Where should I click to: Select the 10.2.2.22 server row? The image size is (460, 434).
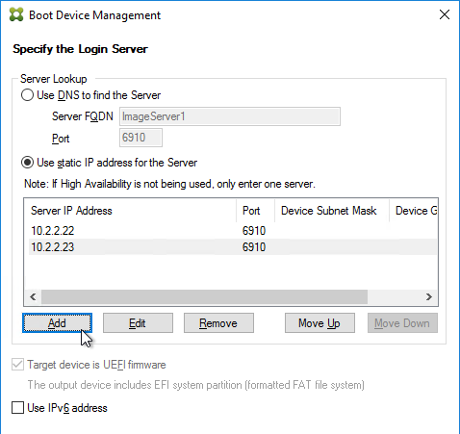tap(233, 231)
